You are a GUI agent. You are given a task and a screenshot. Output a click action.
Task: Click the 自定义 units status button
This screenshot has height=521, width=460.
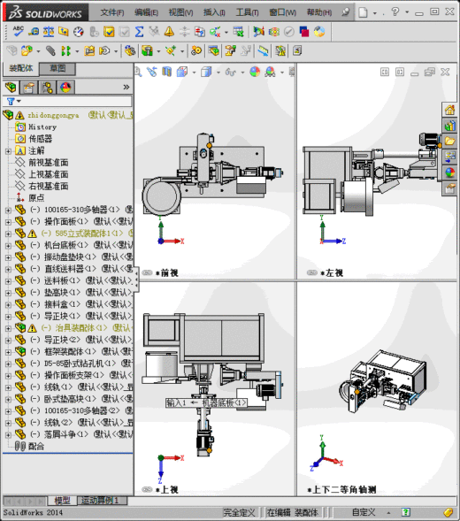(364, 512)
